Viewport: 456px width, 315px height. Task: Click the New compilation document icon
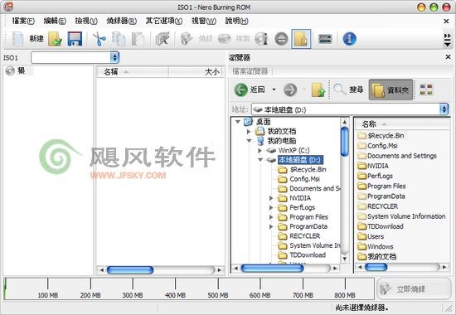point(17,39)
